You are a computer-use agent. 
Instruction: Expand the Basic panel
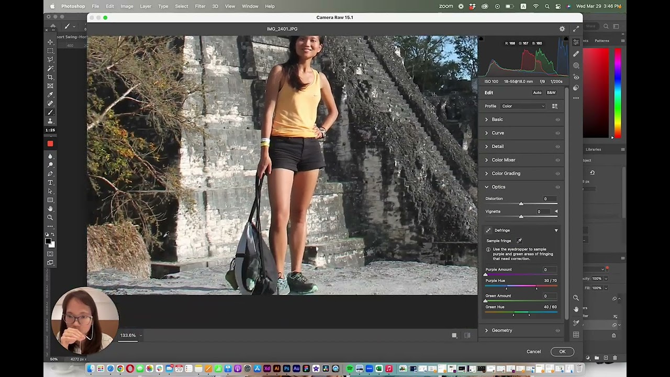click(486, 119)
